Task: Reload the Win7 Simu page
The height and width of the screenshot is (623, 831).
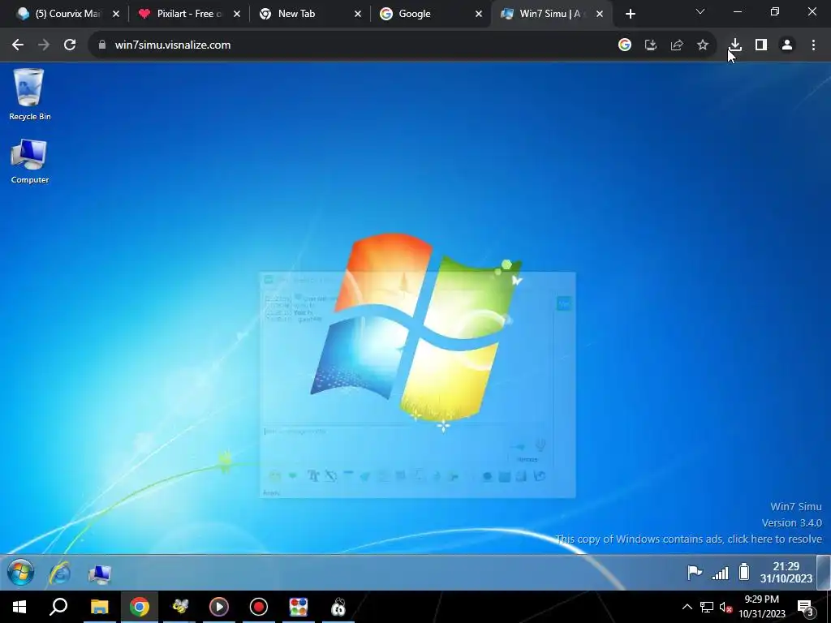Action: (x=70, y=45)
